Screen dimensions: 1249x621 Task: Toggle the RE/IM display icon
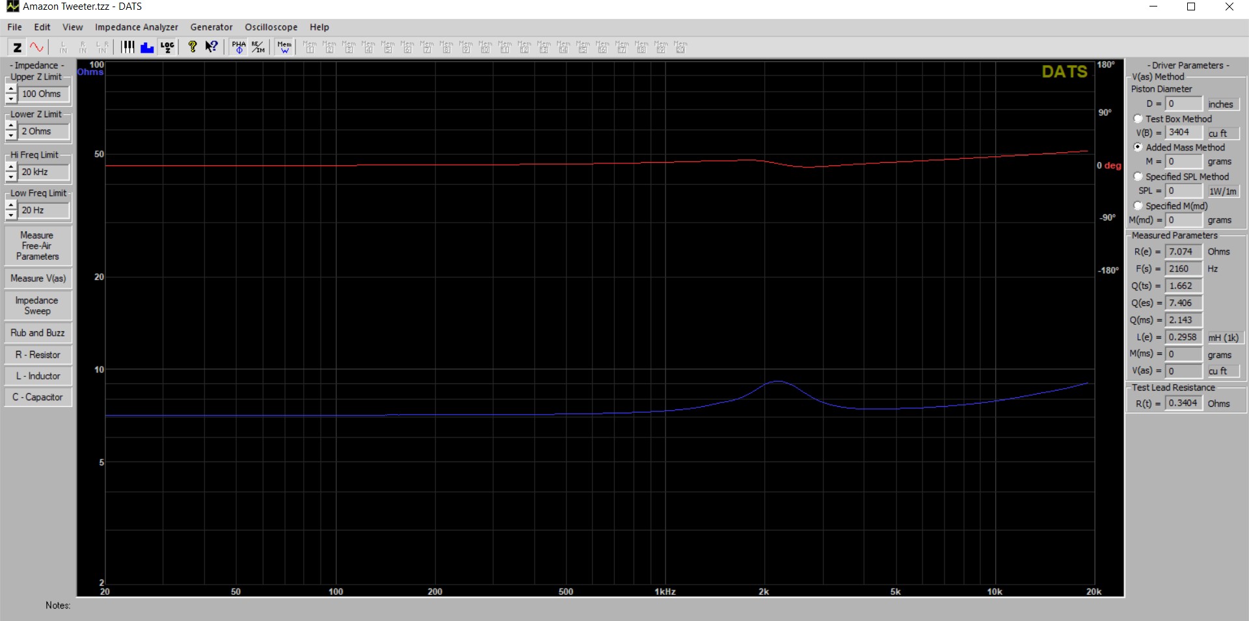pos(258,47)
